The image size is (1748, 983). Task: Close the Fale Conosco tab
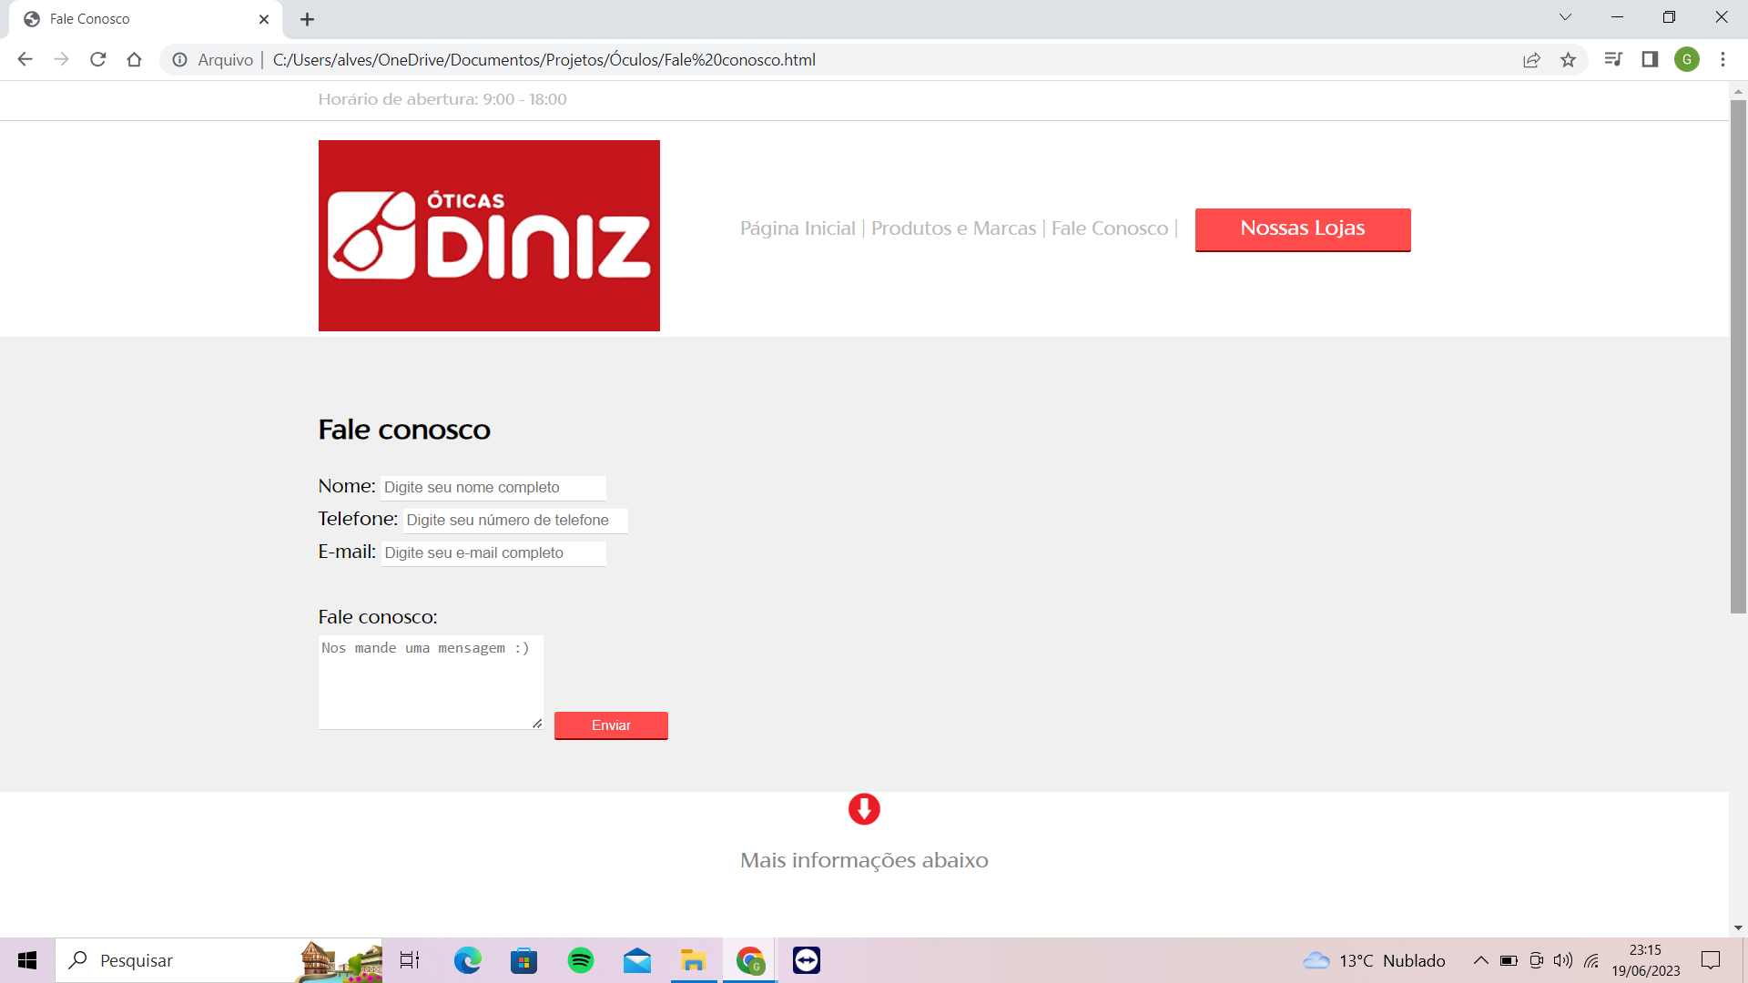point(264,19)
